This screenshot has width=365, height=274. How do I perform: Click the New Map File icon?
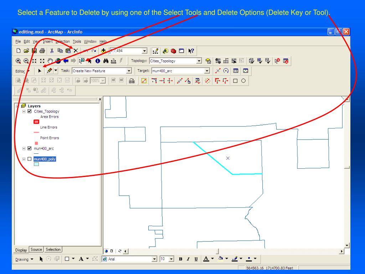[19, 51]
